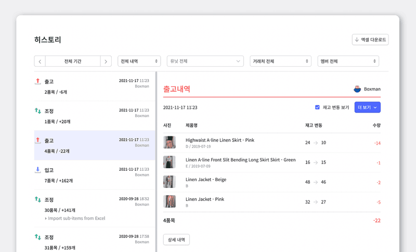Click the red outbound arrow icon on first entry
Screen dimensions: 416x252
click(x=38, y=82)
